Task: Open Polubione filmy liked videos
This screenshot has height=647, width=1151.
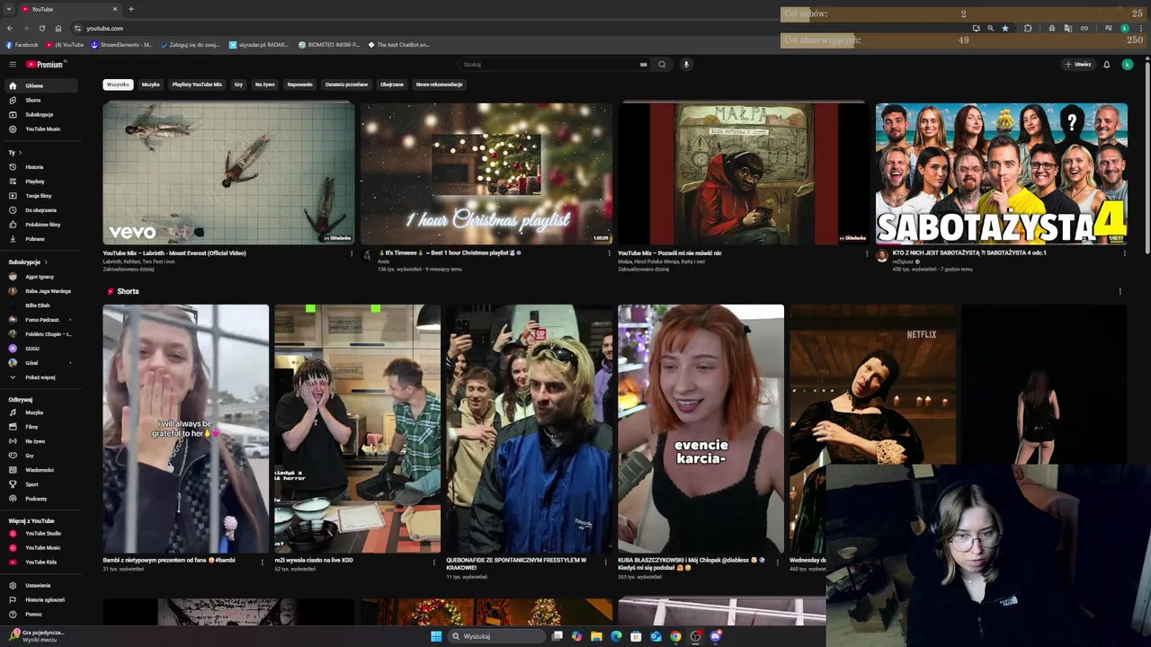Action: [41, 225]
